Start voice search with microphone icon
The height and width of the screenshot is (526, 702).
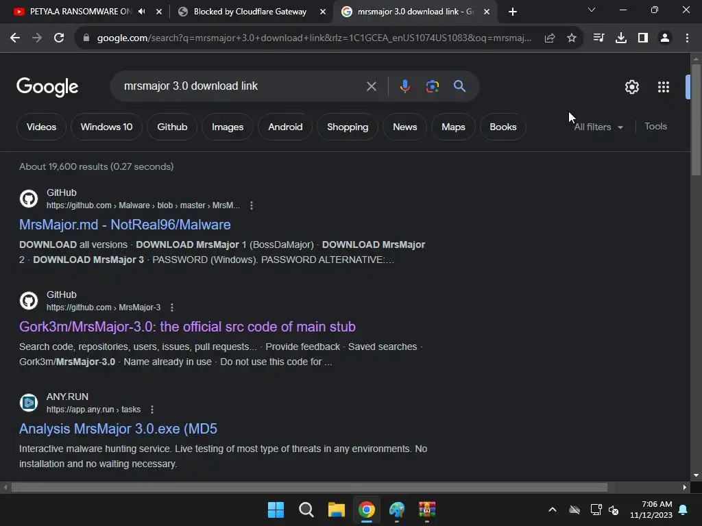pos(404,86)
